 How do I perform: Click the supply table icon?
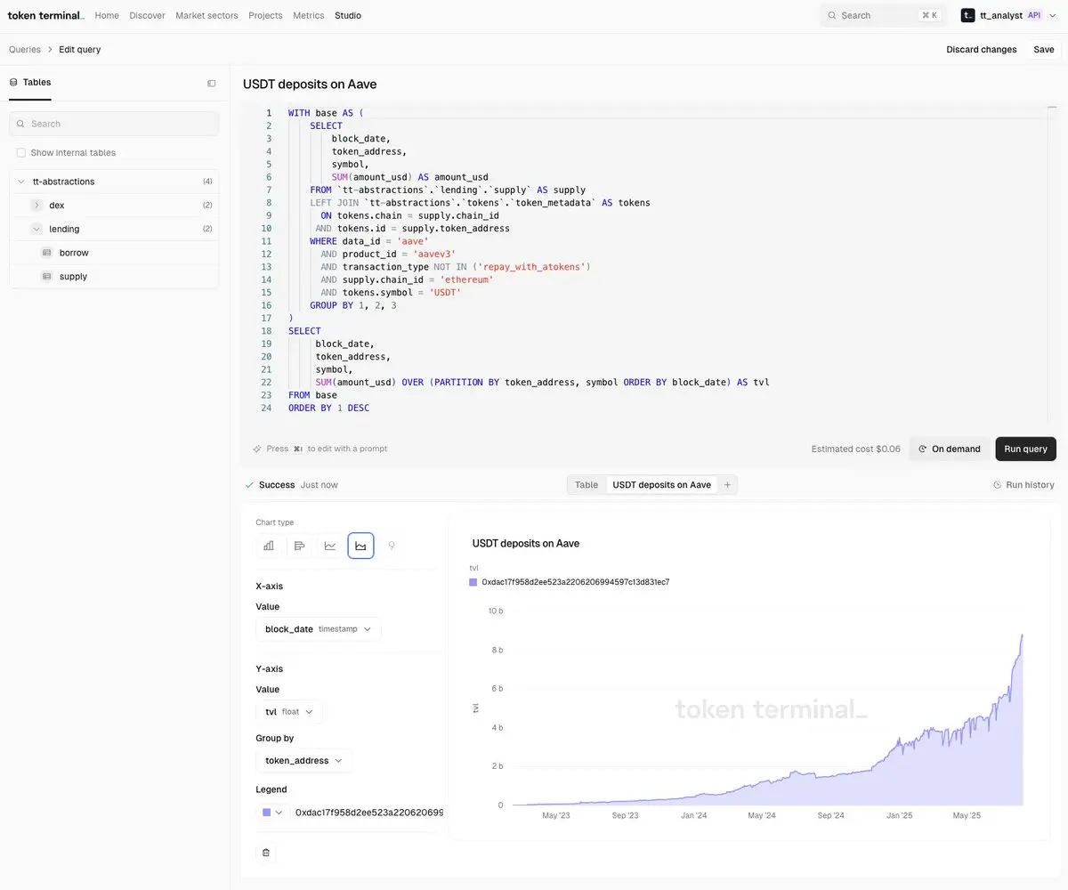47,277
